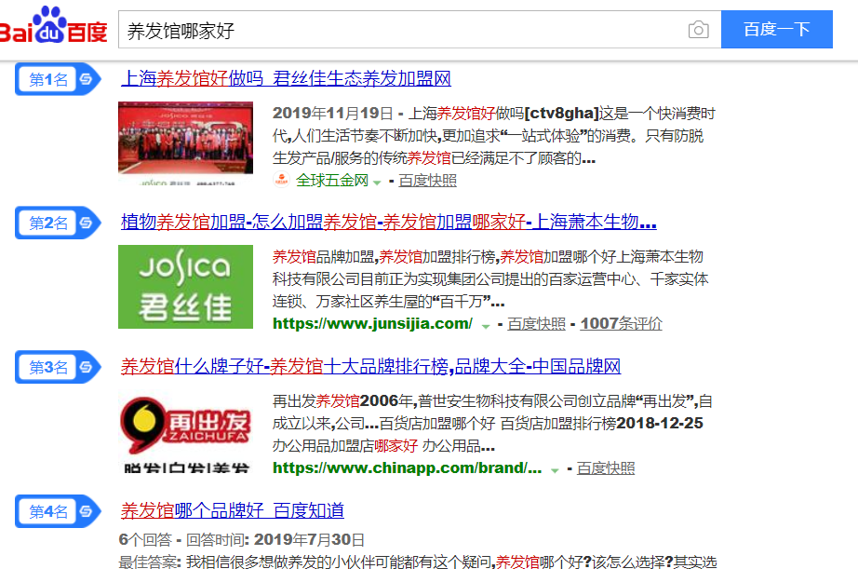The image size is (858, 569).
Task: Expand the dropdown arrow beside junsijia.com URL
Action: 486,326
